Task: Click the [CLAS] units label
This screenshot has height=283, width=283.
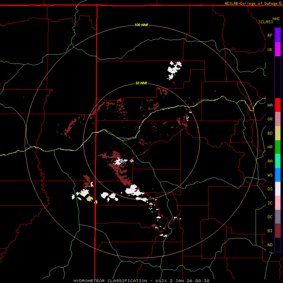Action: [266, 22]
